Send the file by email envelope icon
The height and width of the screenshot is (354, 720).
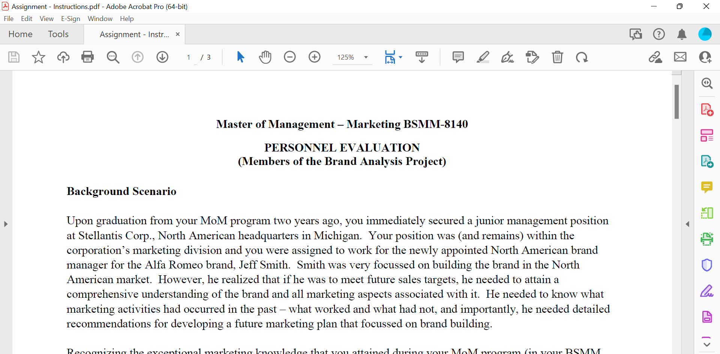click(680, 57)
